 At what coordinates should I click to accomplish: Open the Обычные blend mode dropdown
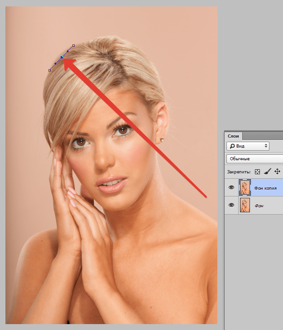(x=254, y=159)
